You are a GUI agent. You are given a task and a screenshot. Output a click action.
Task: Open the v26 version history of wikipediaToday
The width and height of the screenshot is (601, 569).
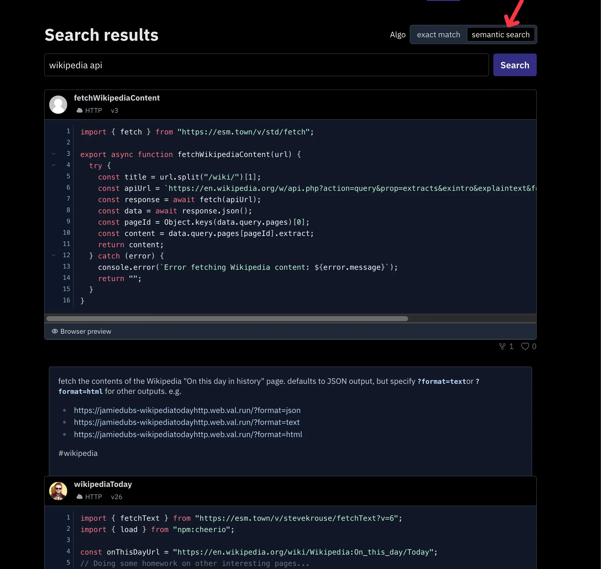point(116,497)
